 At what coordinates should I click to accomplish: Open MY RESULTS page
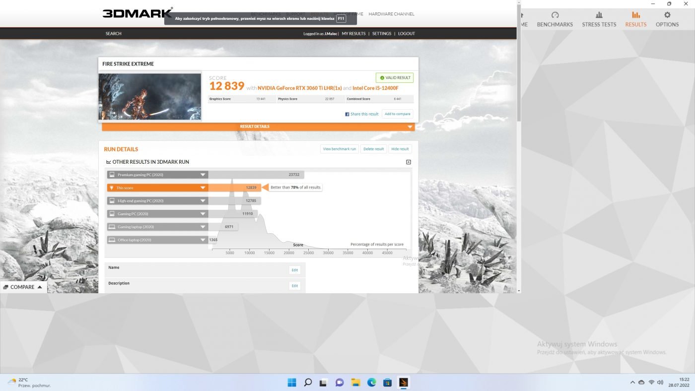pos(353,34)
